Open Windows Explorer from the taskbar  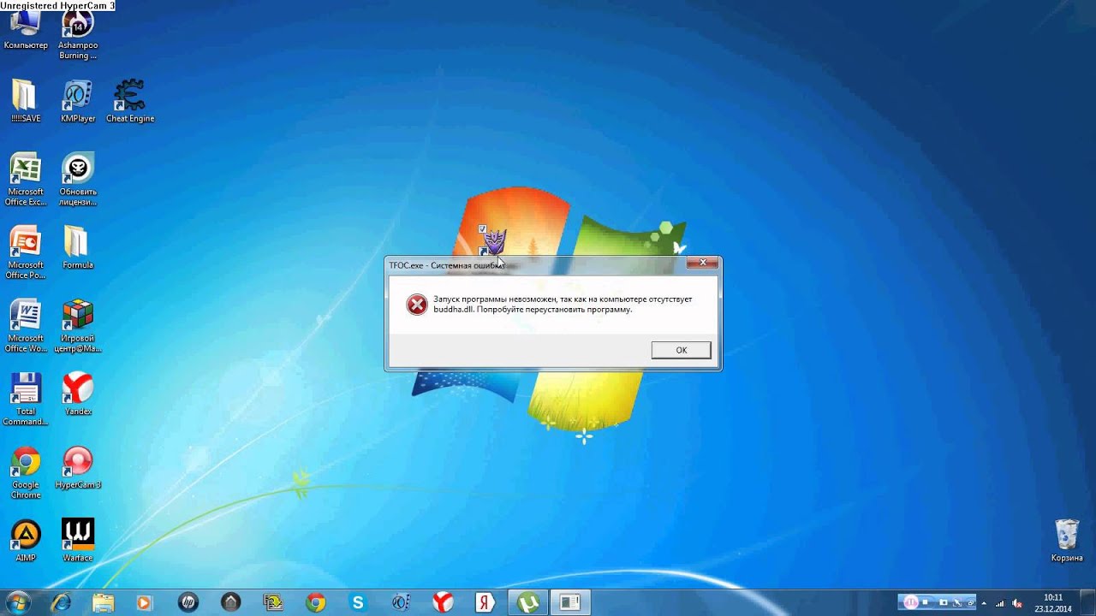[x=103, y=602]
